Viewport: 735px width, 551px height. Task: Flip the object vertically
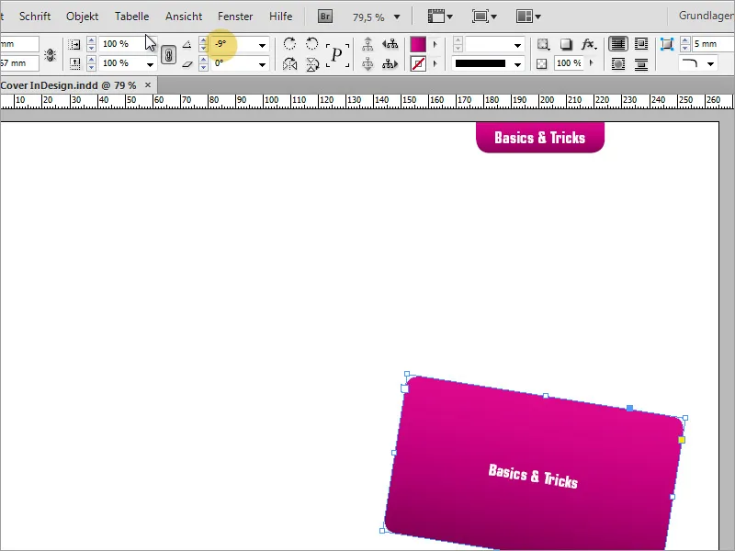click(x=312, y=63)
